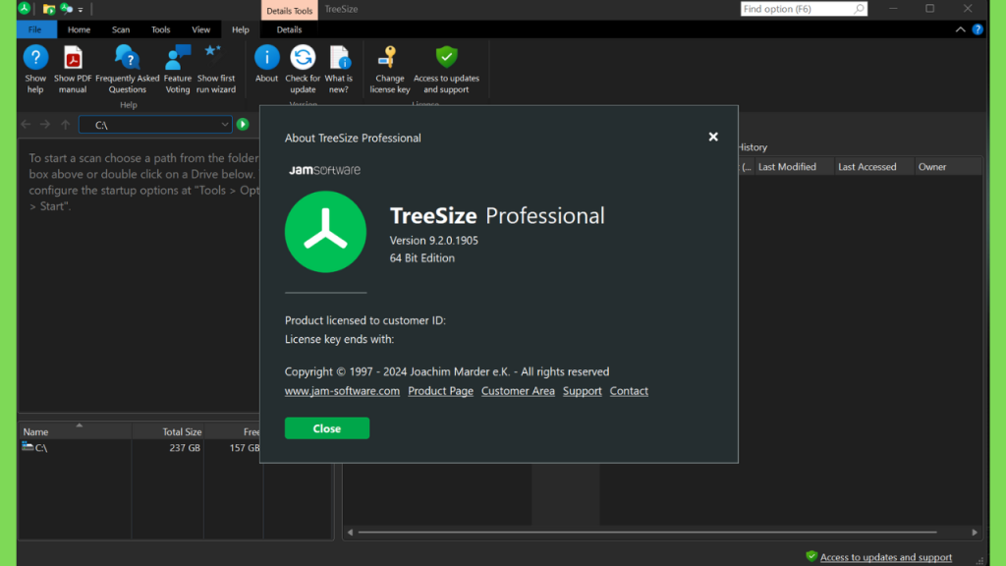
Task: Click the TreeSize app icon in title bar
Action: point(25,8)
